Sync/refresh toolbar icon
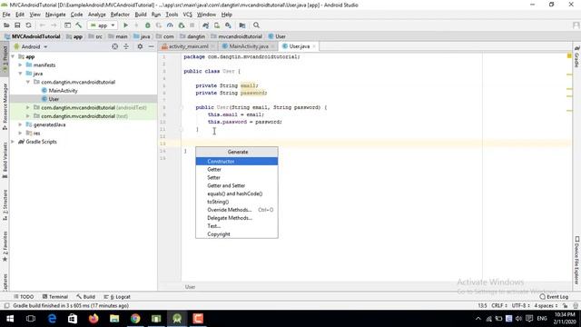This screenshot has width=581, height=327. (x=28, y=25)
